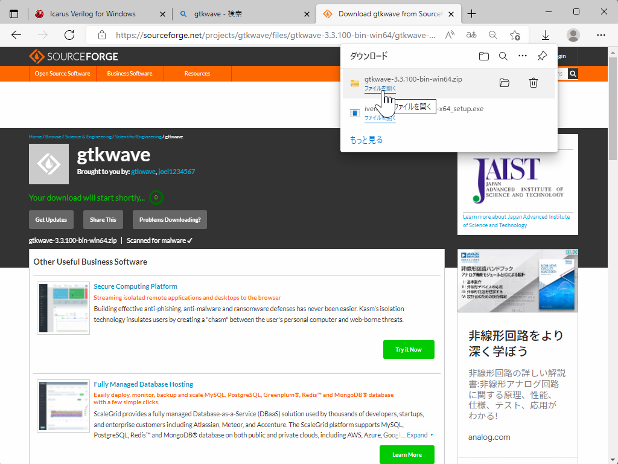Open a new browser tab
618x464 pixels.
[471, 14]
